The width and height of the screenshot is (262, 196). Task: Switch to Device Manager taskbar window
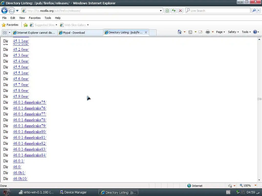point(73,192)
